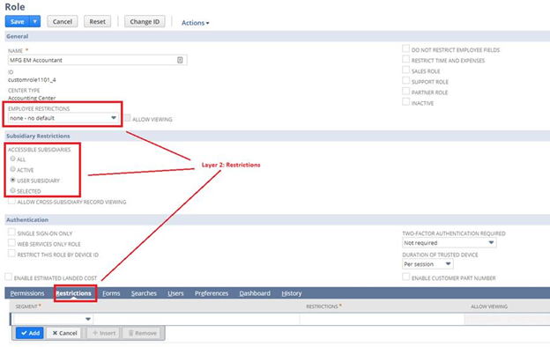Switch to the Permissions tab
550x347 pixels.
(x=27, y=293)
